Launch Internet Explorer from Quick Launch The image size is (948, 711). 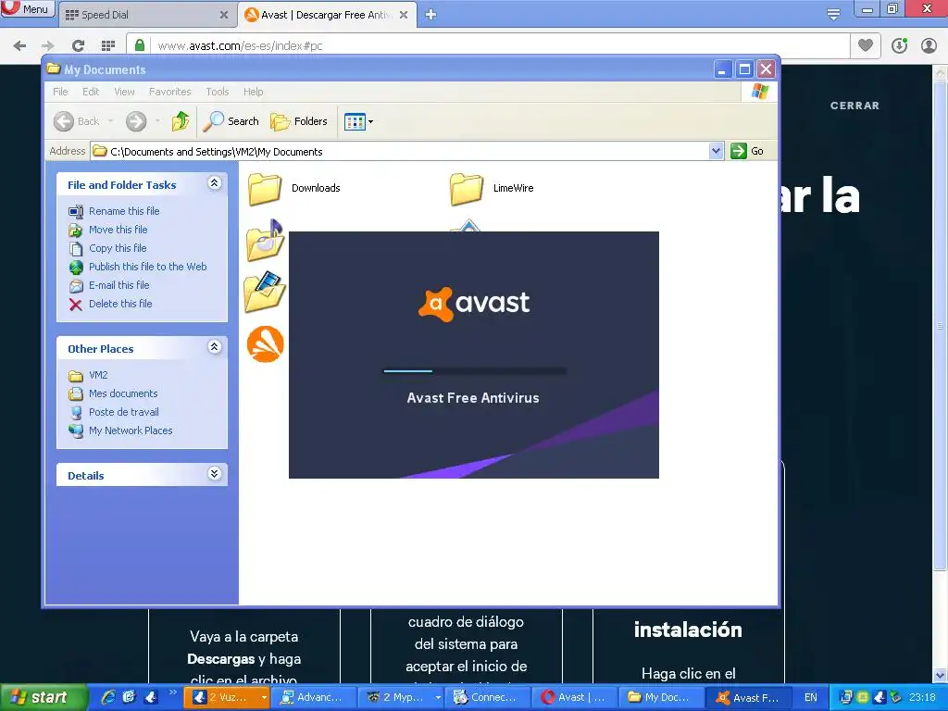pos(107,697)
